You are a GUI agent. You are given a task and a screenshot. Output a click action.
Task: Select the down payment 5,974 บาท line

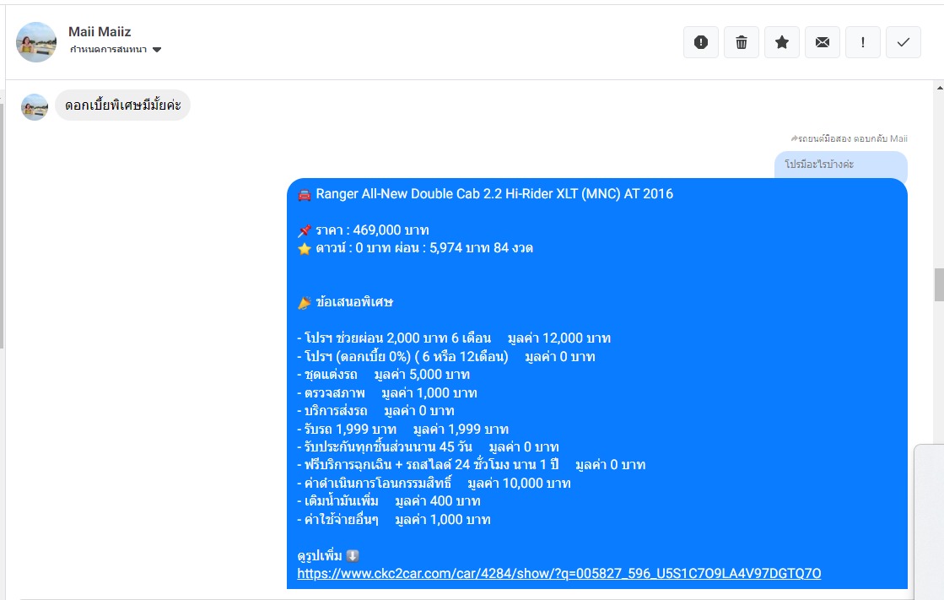click(x=415, y=248)
